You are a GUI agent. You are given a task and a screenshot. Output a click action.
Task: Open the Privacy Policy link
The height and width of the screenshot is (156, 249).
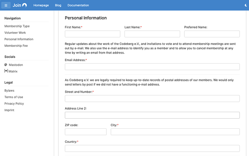[14, 104]
